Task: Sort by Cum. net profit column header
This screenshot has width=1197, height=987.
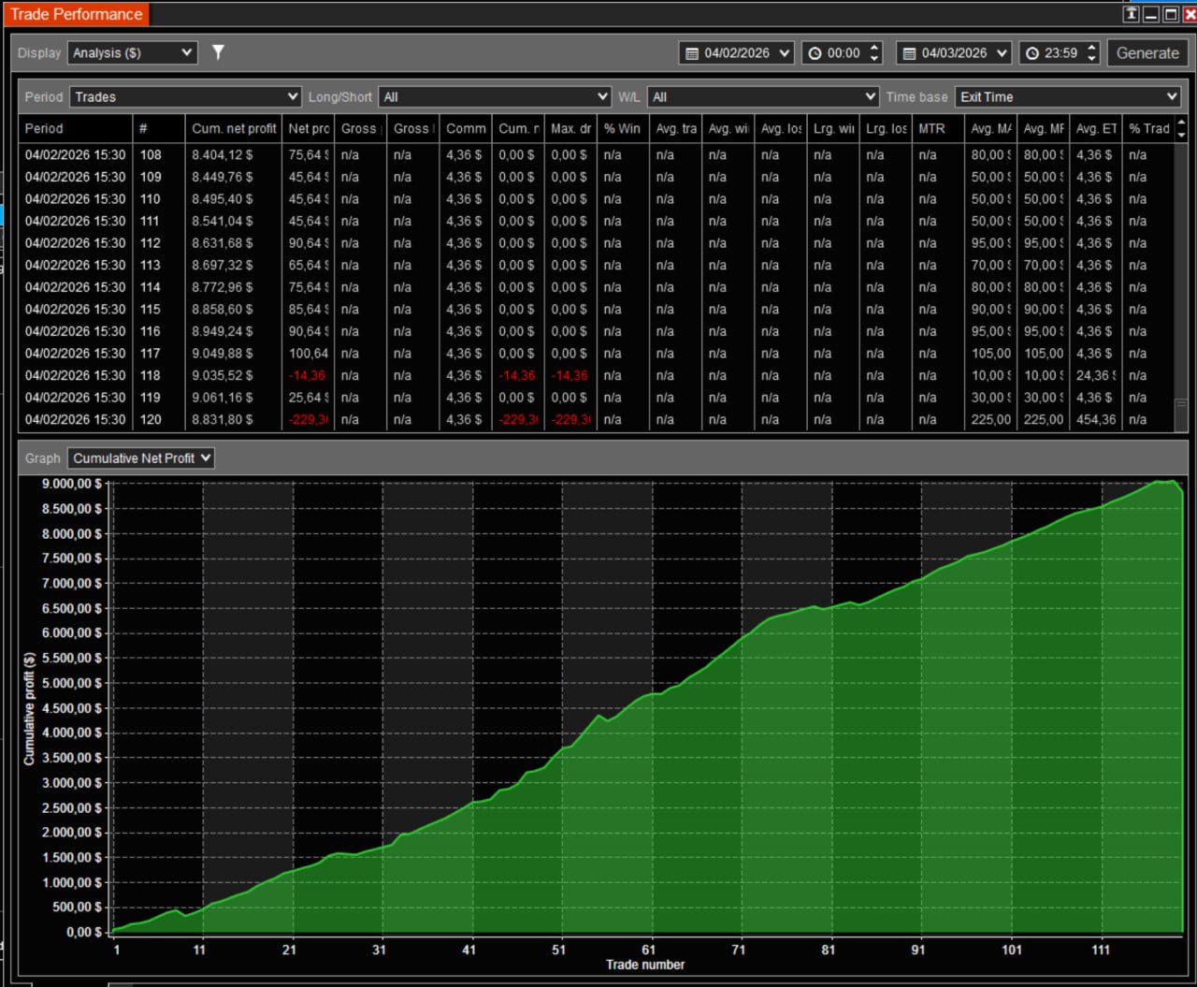Action: [234, 128]
